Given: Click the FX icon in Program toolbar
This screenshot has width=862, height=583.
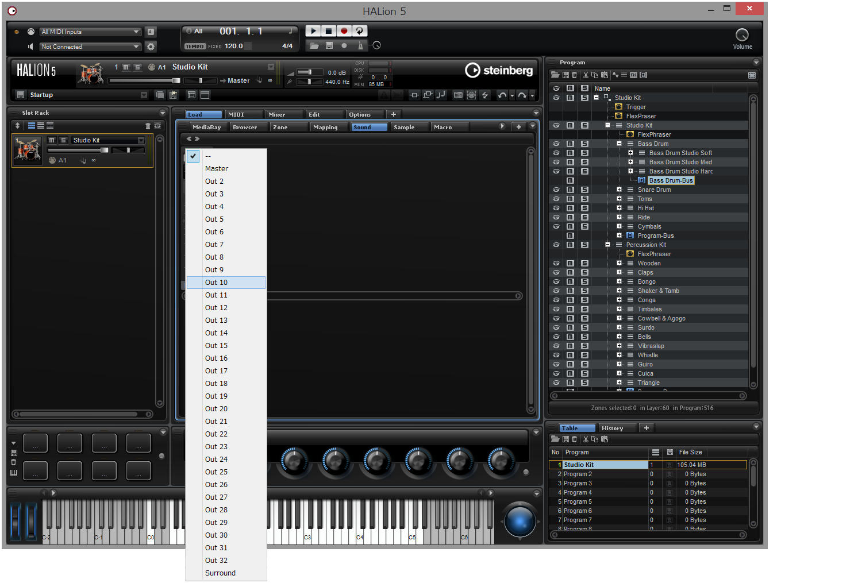Looking at the screenshot, I should 633,75.
